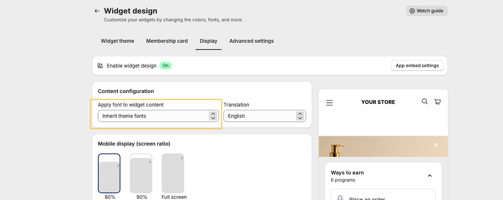Click the widget design grid icon

point(100,66)
